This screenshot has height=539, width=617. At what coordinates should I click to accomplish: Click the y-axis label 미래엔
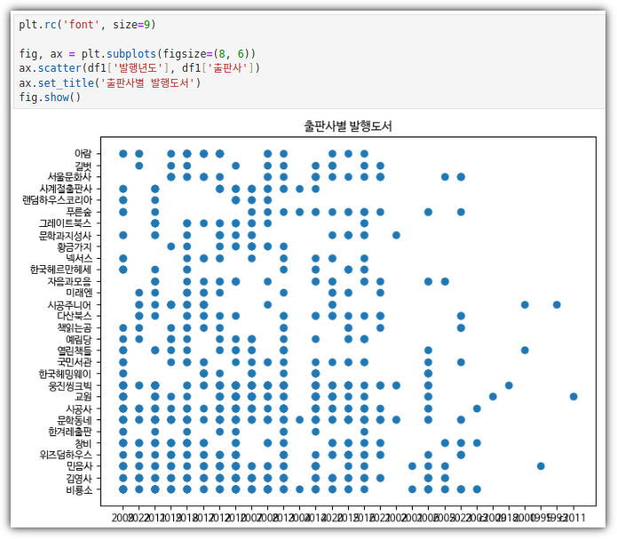tap(79, 293)
